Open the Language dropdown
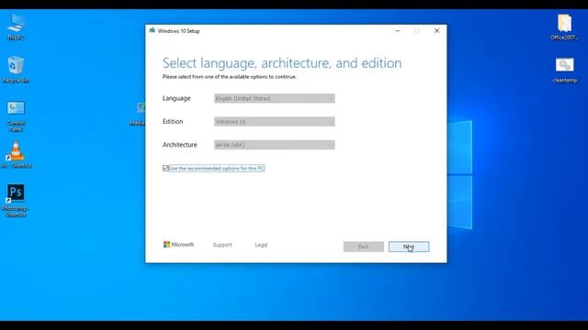The image size is (588, 330). pos(275,98)
